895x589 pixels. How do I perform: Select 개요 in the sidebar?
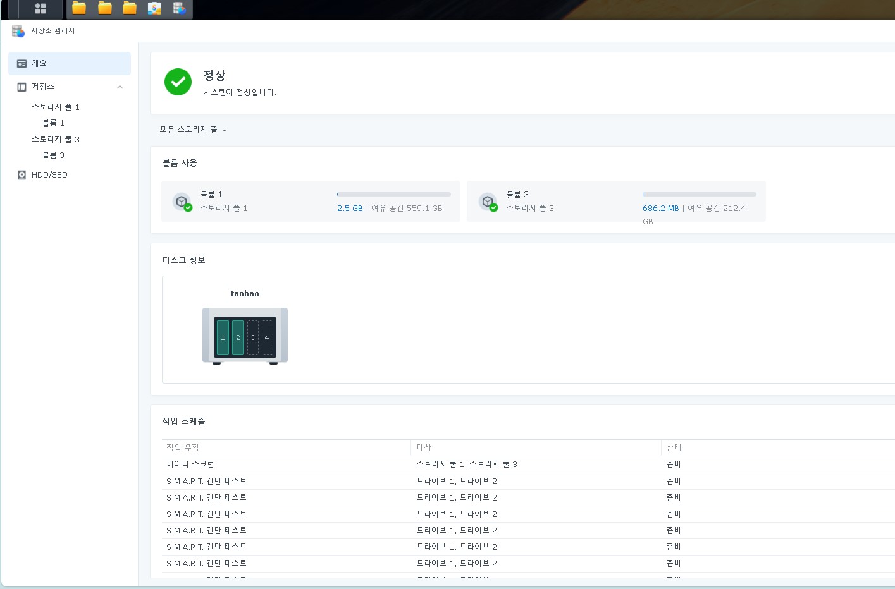[70, 63]
